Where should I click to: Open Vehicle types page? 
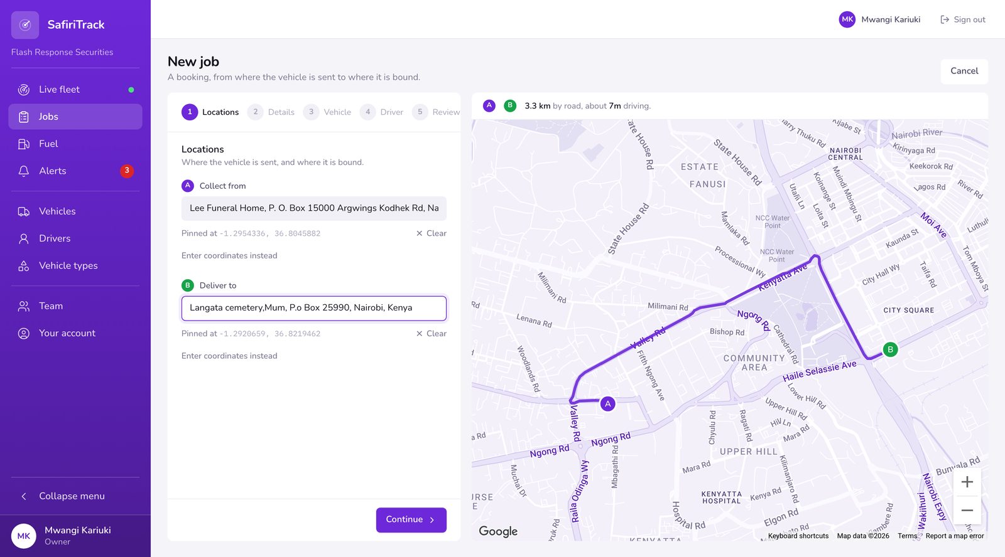coord(75,265)
